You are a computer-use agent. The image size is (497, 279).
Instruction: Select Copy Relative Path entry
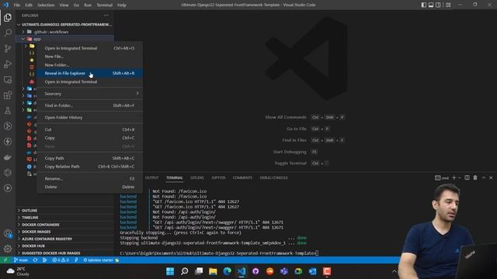click(x=90, y=167)
